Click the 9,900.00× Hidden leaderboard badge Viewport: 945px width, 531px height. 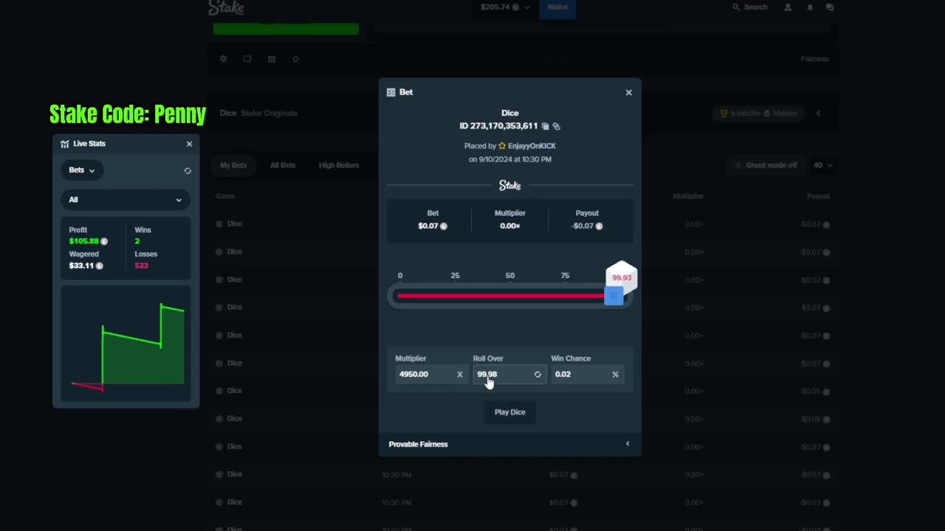pos(758,114)
